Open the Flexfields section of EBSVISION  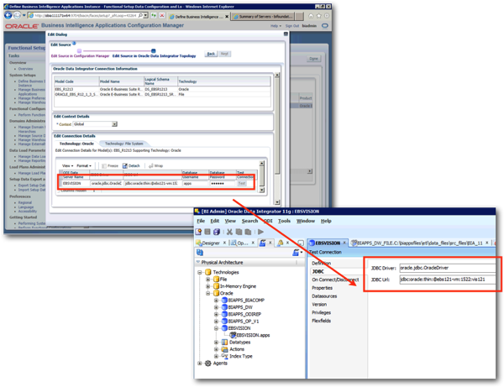[321, 321]
